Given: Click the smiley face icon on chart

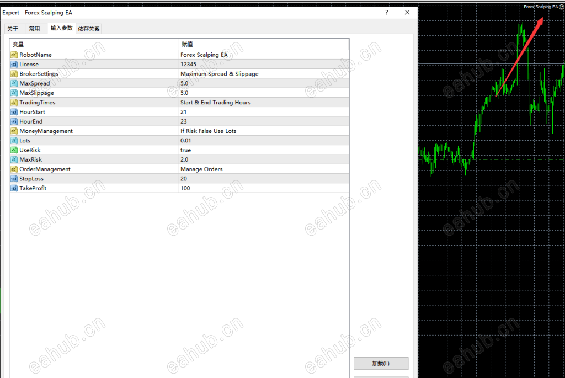Looking at the screenshot, I should [x=561, y=7].
